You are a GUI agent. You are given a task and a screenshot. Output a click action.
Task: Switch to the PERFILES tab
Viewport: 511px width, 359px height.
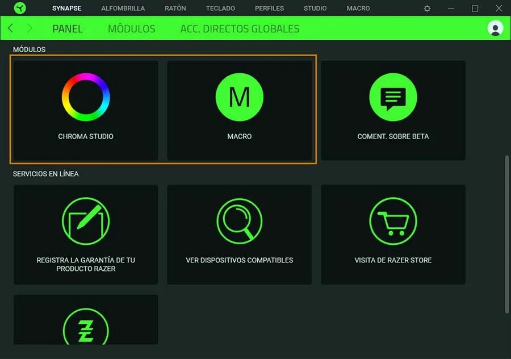269,9
